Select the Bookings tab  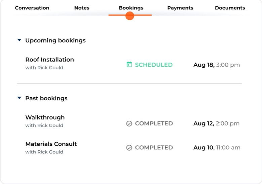(x=131, y=8)
